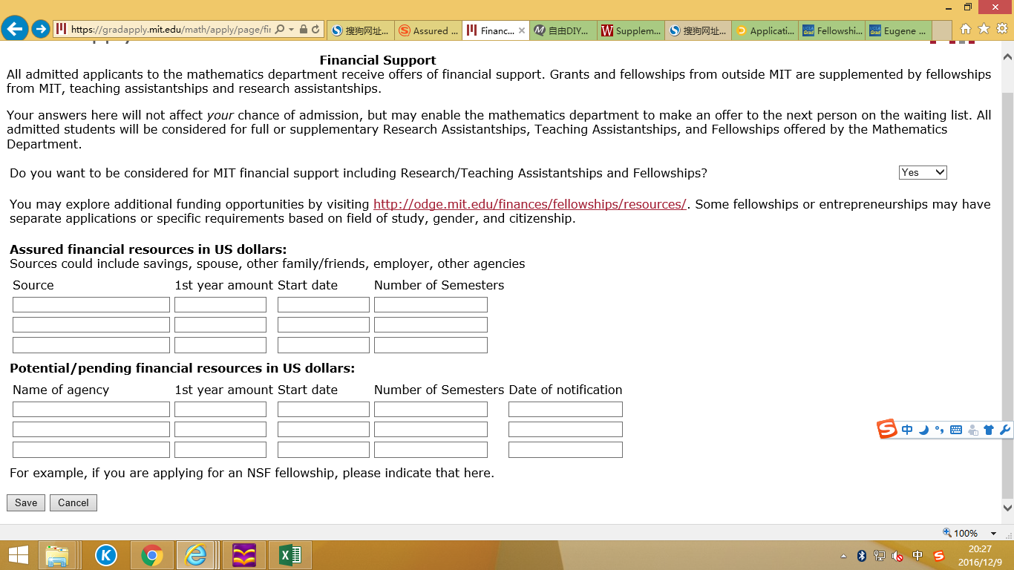Switch to the first 搜狗网址 tab
Image resolution: width=1014 pixels, height=570 pixels.
[360, 30]
